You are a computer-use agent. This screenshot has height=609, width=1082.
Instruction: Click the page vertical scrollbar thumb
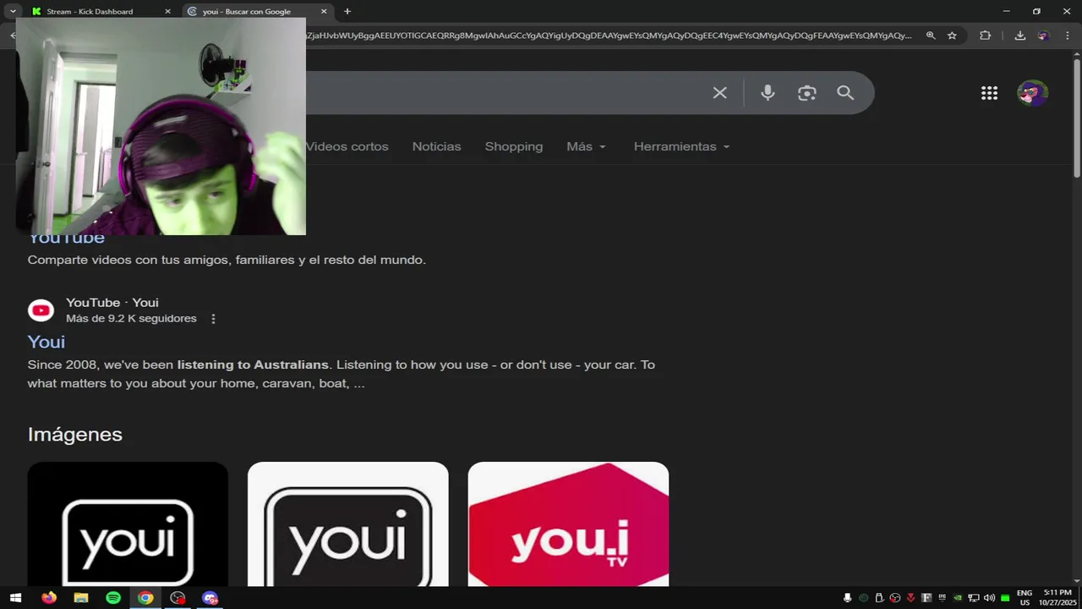coord(1077,118)
